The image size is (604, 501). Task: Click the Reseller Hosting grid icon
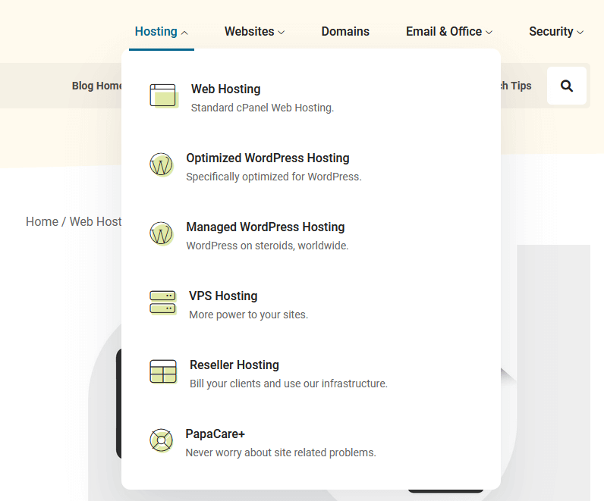[163, 371]
